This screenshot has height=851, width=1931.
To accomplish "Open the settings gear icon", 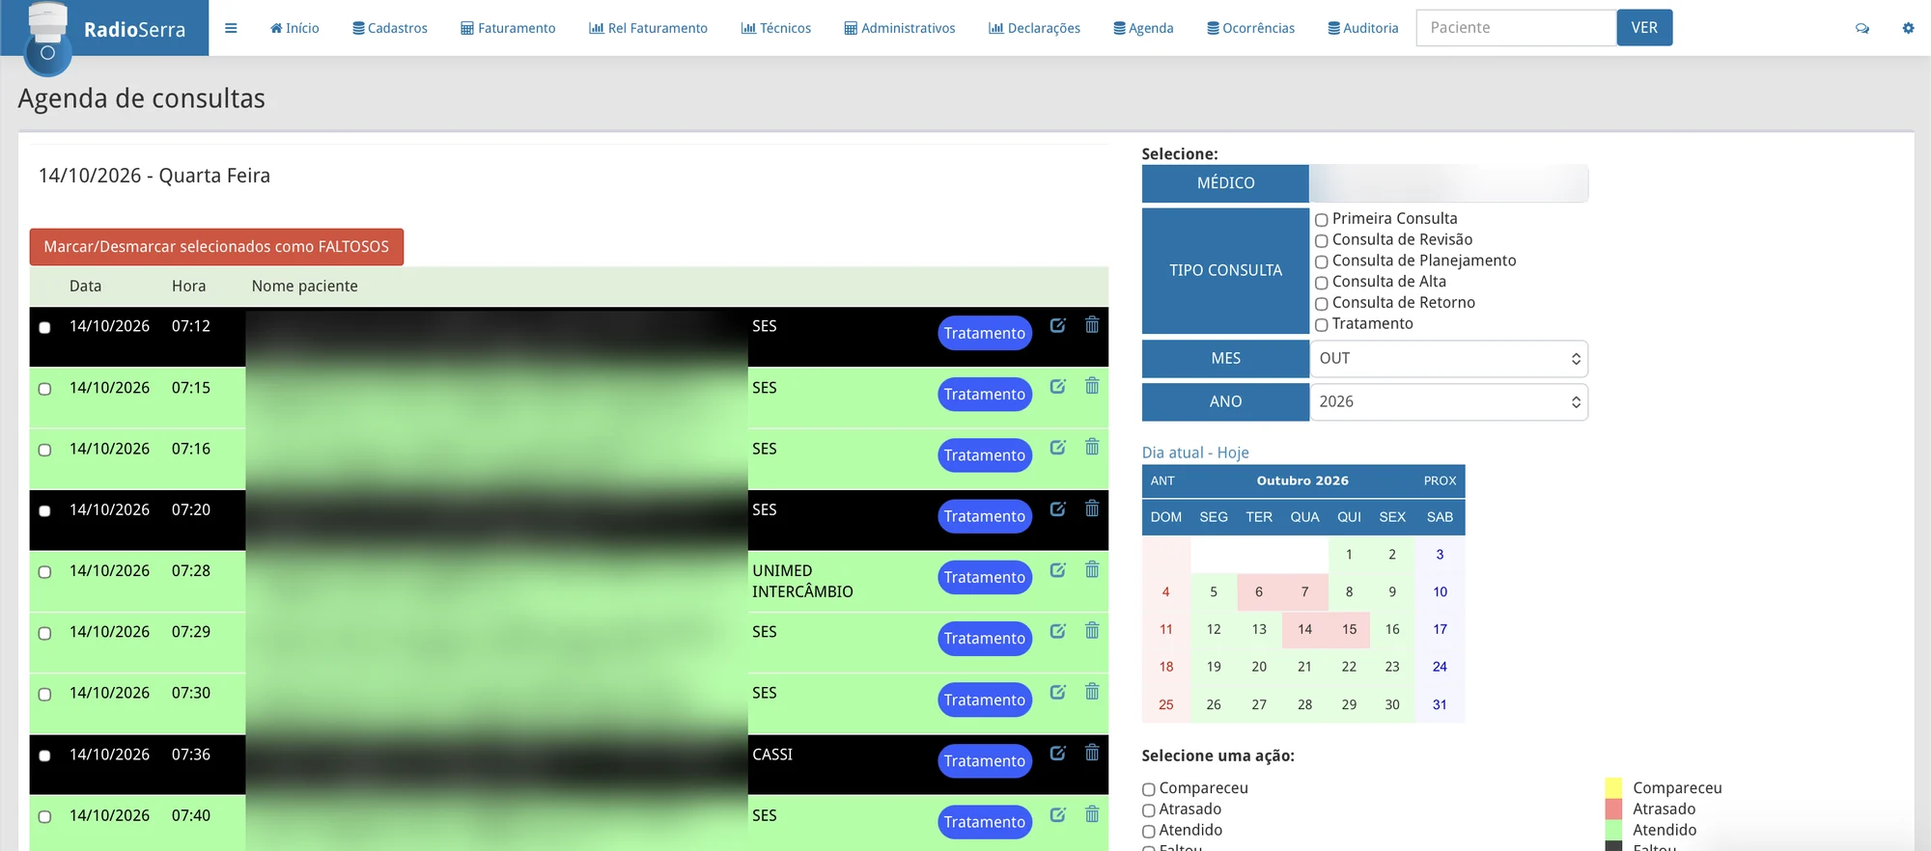I will (x=1908, y=28).
